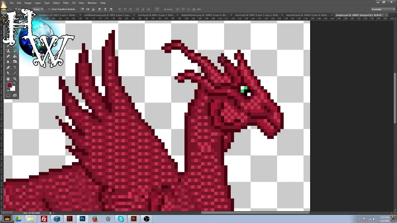Select the Zoom tool
The width and height of the screenshot is (397, 223).
pyautogui.click(x=15, y=79)
